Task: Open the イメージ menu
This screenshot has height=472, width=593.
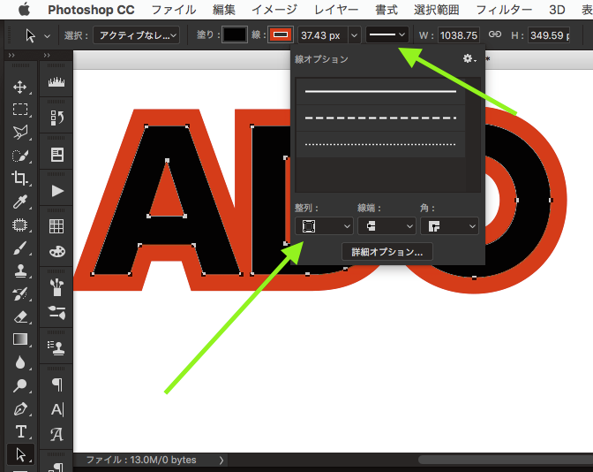Action: coord(274,10)
